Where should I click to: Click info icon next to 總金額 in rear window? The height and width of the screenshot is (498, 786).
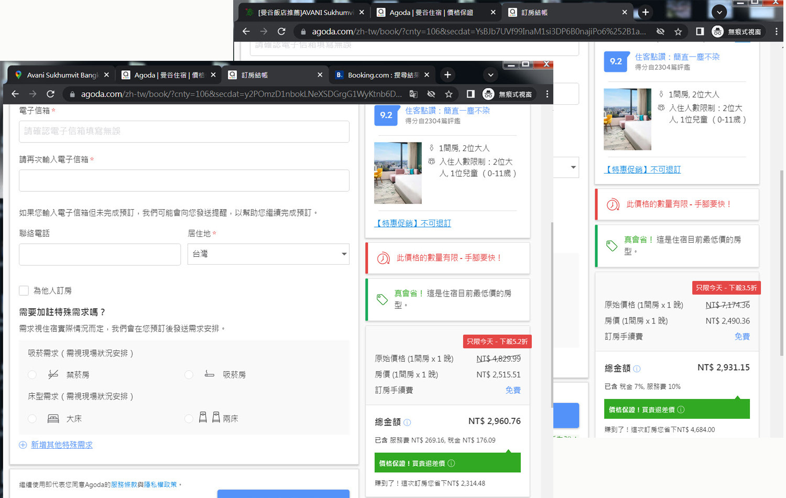click(x=637, y=369)
